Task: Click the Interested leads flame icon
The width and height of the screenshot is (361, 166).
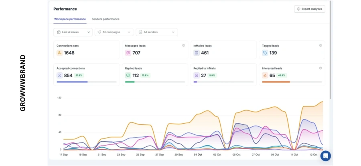Action: click(x=265, y=75)
